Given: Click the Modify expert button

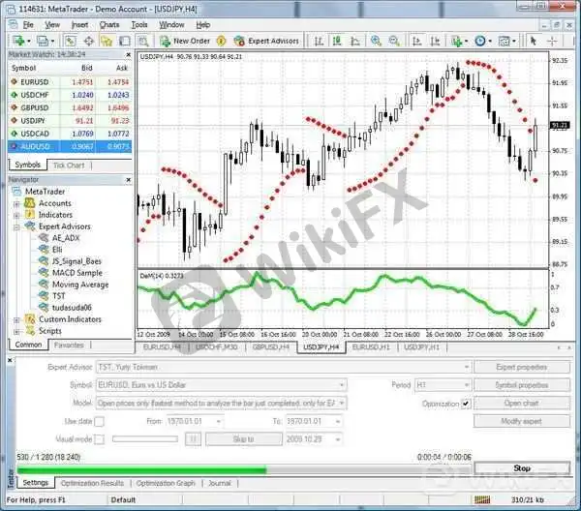Looking at the screenshot, I should tap(522, 421).
